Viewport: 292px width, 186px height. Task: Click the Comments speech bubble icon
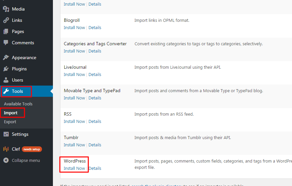[6, 43]
